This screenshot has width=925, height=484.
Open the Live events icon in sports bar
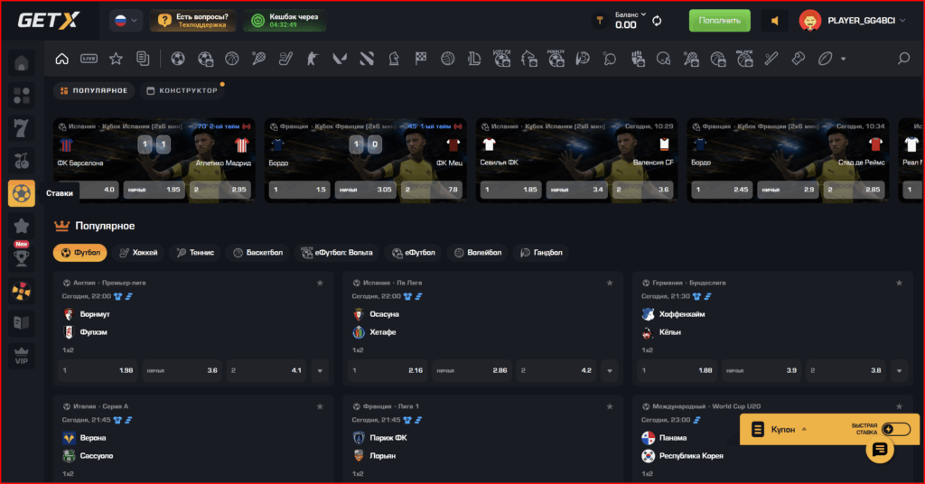[x=89, y=59]
